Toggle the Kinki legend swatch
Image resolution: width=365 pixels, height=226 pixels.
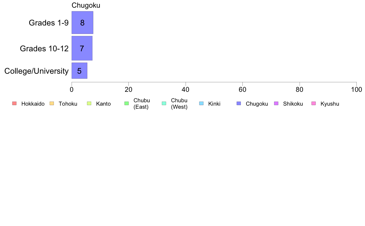pos(201,103)
